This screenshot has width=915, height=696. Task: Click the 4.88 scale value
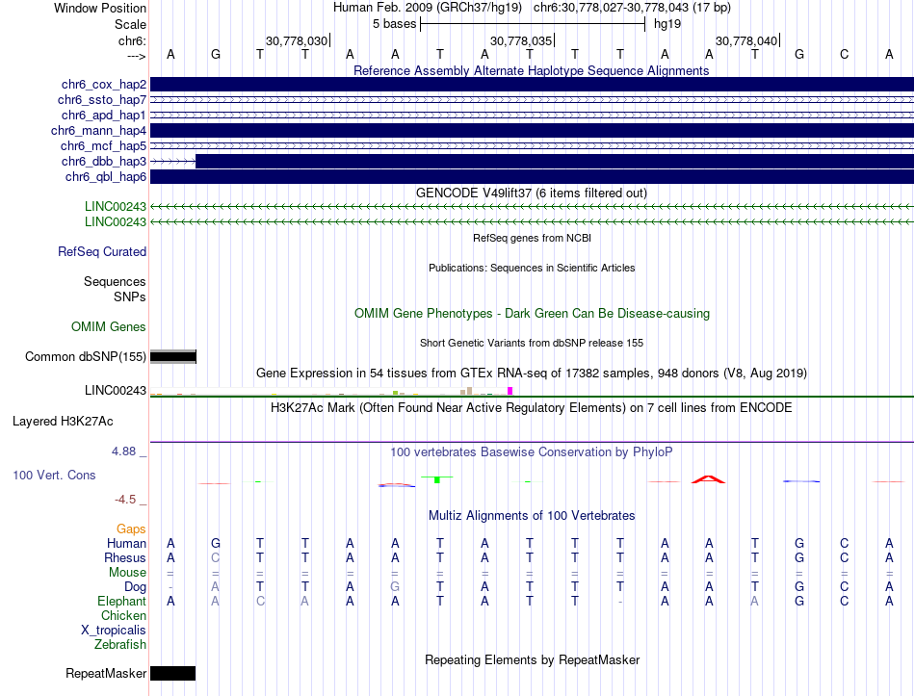(x=123, y=451)
